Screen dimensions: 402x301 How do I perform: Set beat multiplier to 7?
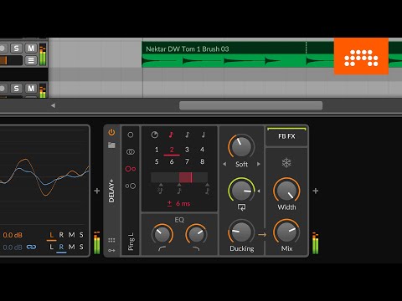pos(187,161)
